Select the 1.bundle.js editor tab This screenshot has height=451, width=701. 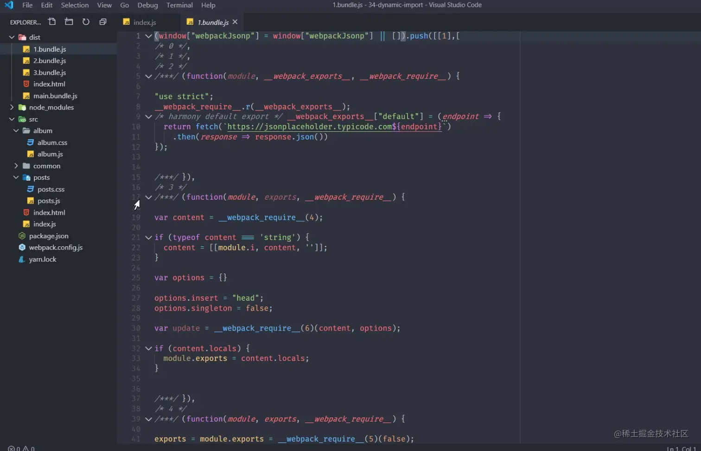(211, 22)
